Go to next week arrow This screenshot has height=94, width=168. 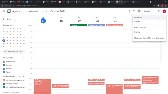click(x=46, y=11)
